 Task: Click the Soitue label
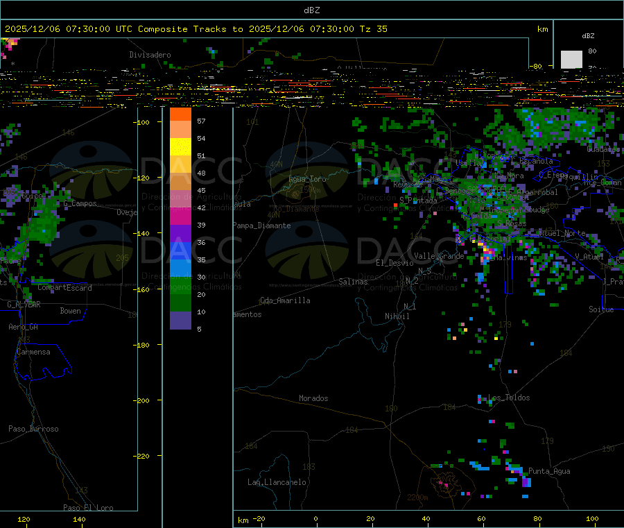[601, 309]
